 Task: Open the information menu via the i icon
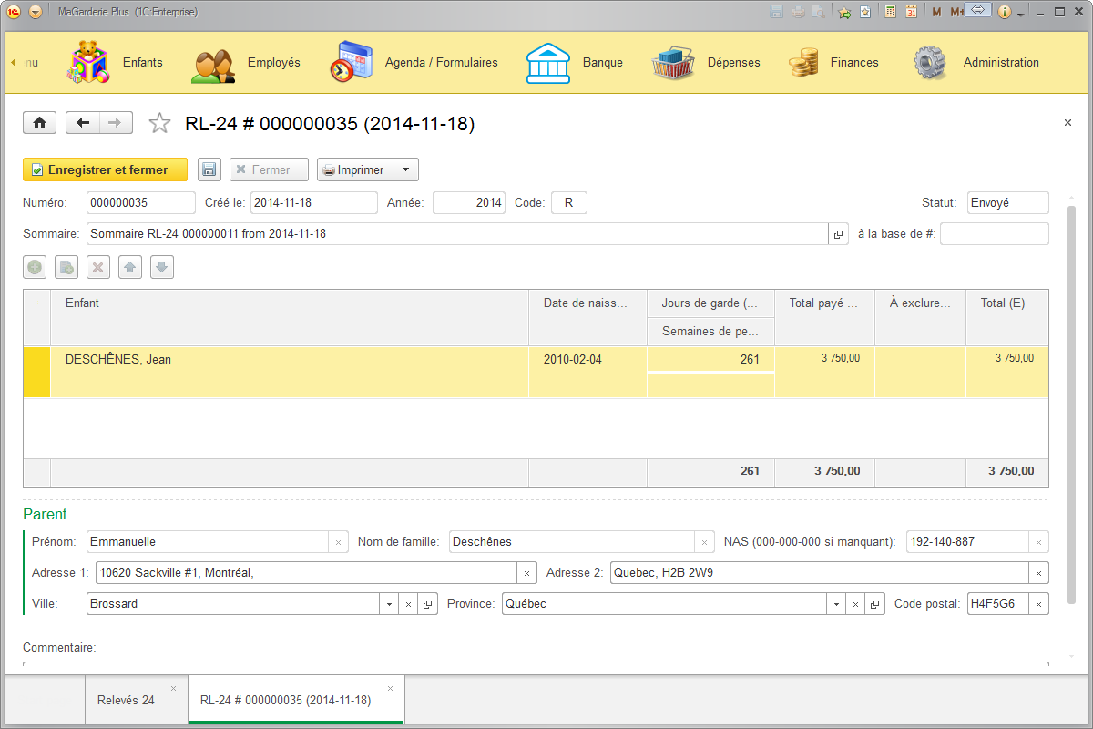[x=1004, y=10]
